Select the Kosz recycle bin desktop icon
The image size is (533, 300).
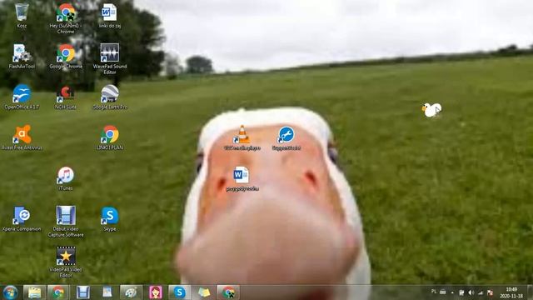(22, 15)
